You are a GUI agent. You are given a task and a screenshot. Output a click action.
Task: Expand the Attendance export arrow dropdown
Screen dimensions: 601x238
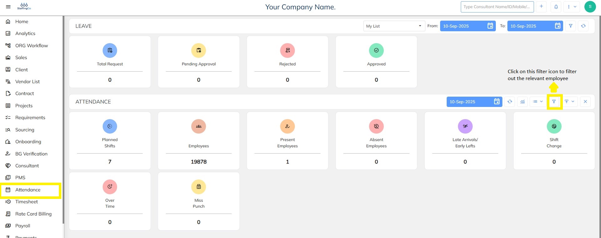tap(569, 102)
